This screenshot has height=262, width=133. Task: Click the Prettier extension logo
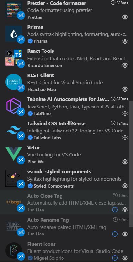click(x=14, y=9)
